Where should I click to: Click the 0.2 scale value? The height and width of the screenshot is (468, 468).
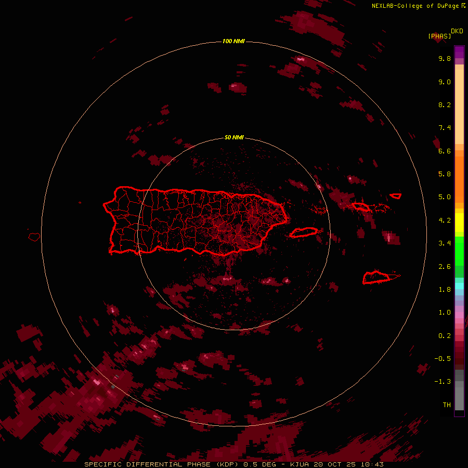(x=445, y=336)
